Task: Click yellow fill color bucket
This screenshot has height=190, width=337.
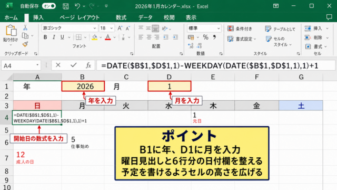Action: 95,37
